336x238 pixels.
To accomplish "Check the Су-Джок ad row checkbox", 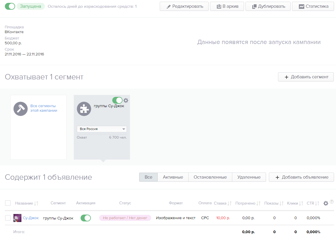I will [8, 218].
